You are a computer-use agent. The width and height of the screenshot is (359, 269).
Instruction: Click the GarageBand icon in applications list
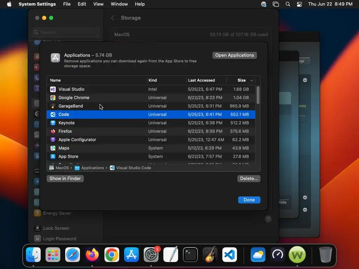pyautogui.click(x=53, y=106)
